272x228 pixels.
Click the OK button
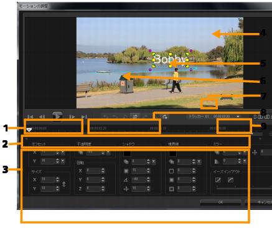pos(220,202)
